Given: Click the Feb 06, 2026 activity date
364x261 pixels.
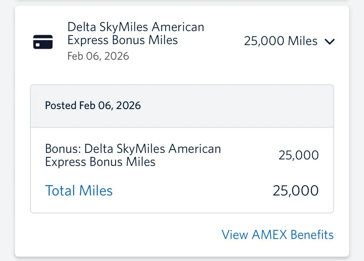Looking at the screenshot, I should point(98,56).
